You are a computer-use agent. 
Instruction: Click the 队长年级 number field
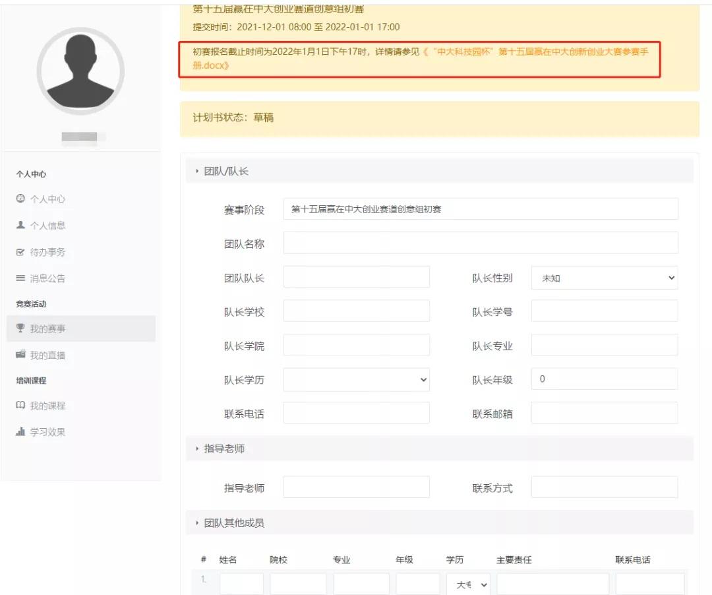(604, 379)
